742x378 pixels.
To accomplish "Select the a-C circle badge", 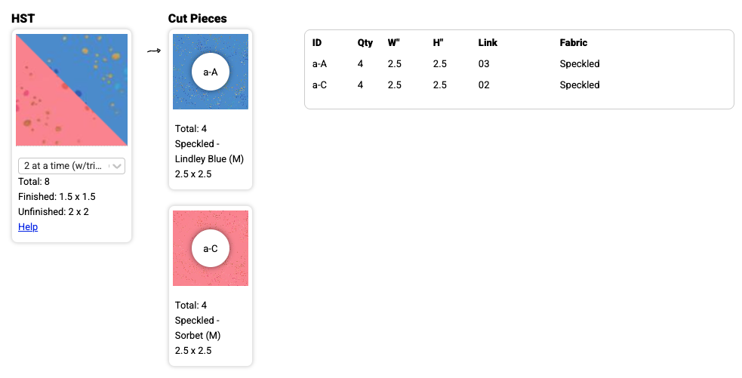I will (211, 248).
